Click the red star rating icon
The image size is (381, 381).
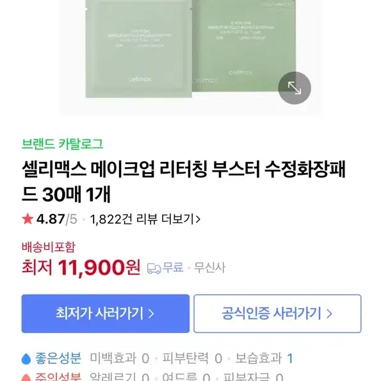pos(28,219)
